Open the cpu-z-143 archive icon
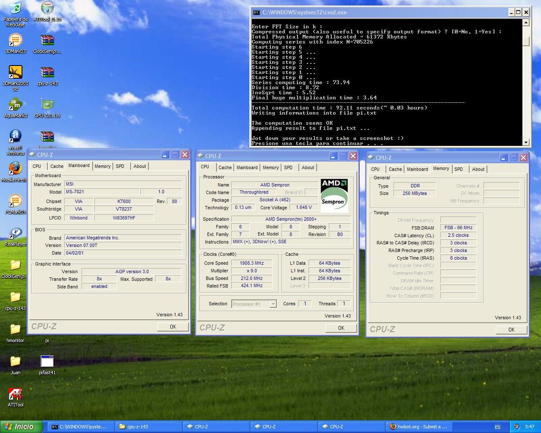The width and height of the screenshot is (541, 433). point(47,76)
